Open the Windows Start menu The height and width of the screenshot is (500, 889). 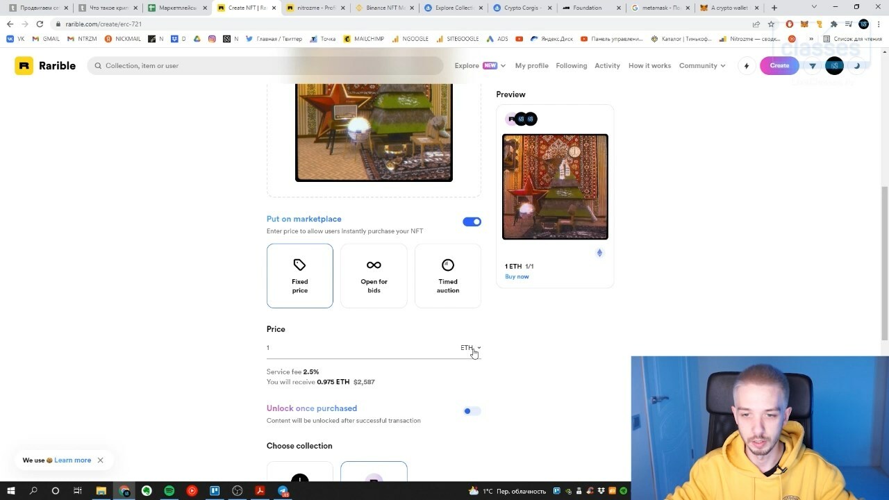[11, 491]
